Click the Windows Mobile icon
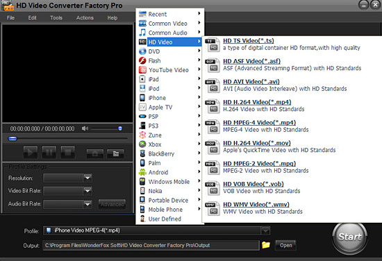This screenshot has height=261, width=382. point(142,181)
